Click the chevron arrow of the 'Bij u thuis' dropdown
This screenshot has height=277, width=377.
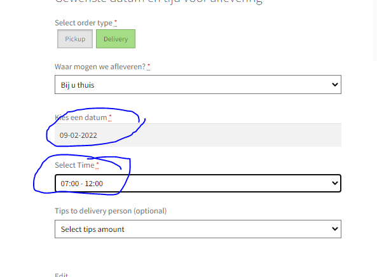click(x=335, y=84)
